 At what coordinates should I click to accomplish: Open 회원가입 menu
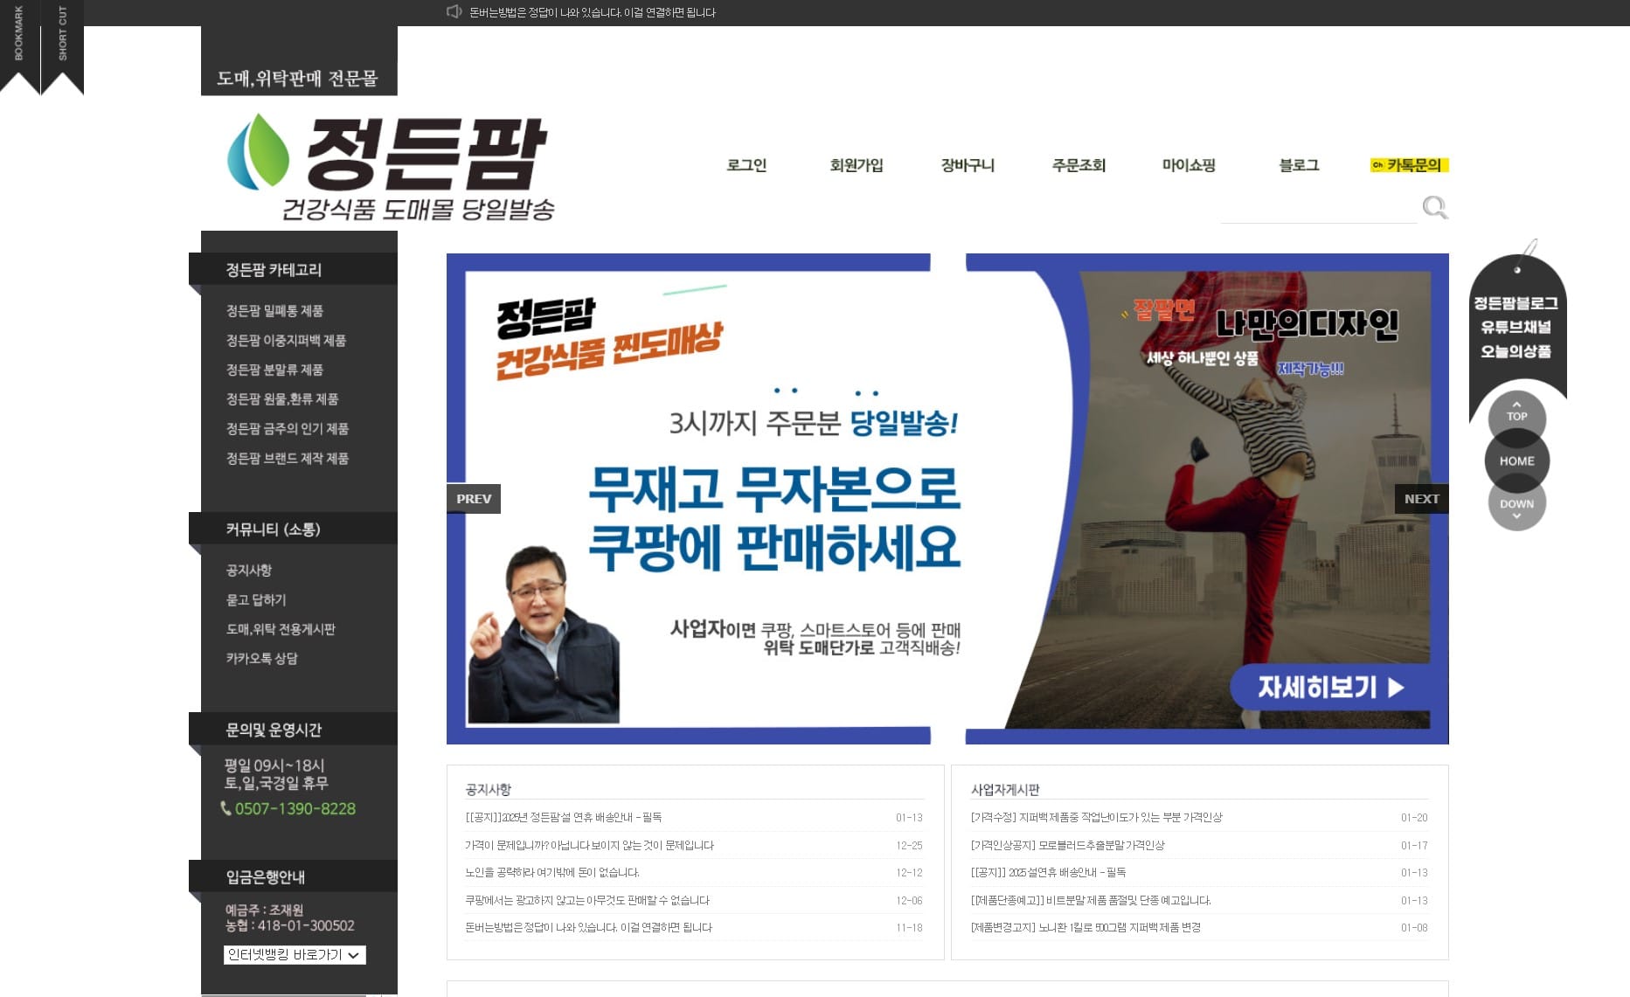pos(857,165)
